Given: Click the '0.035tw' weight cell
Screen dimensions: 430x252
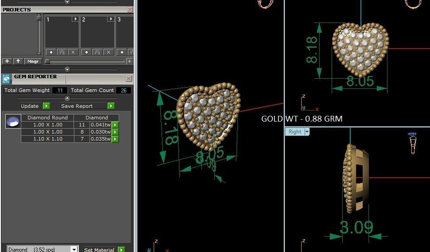Looking at the screenshot, I should click(x=101, y=139).
